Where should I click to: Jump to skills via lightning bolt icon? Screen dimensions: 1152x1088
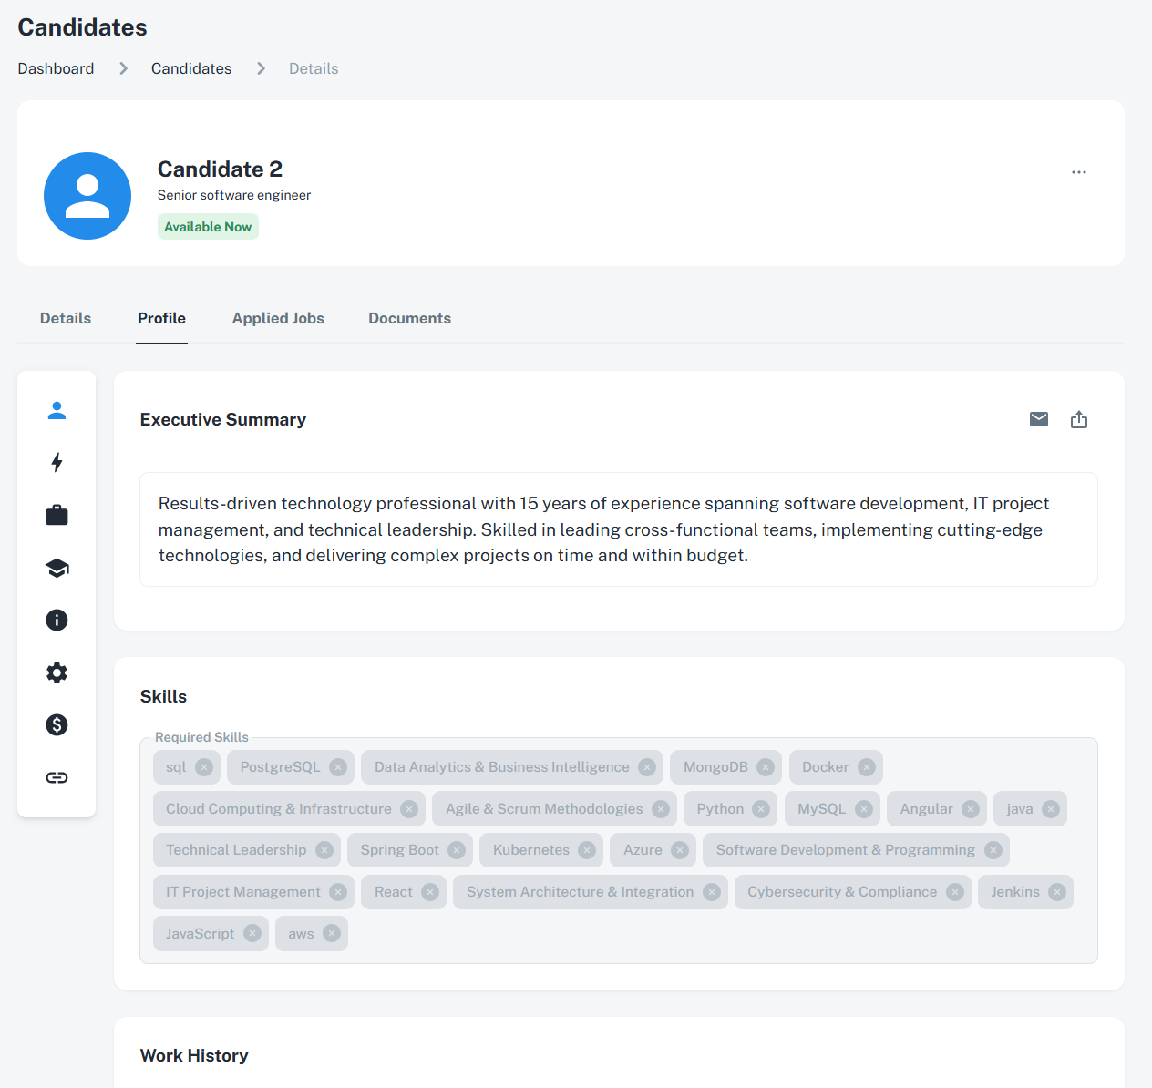pyautogui.click(x=57, y=463)
